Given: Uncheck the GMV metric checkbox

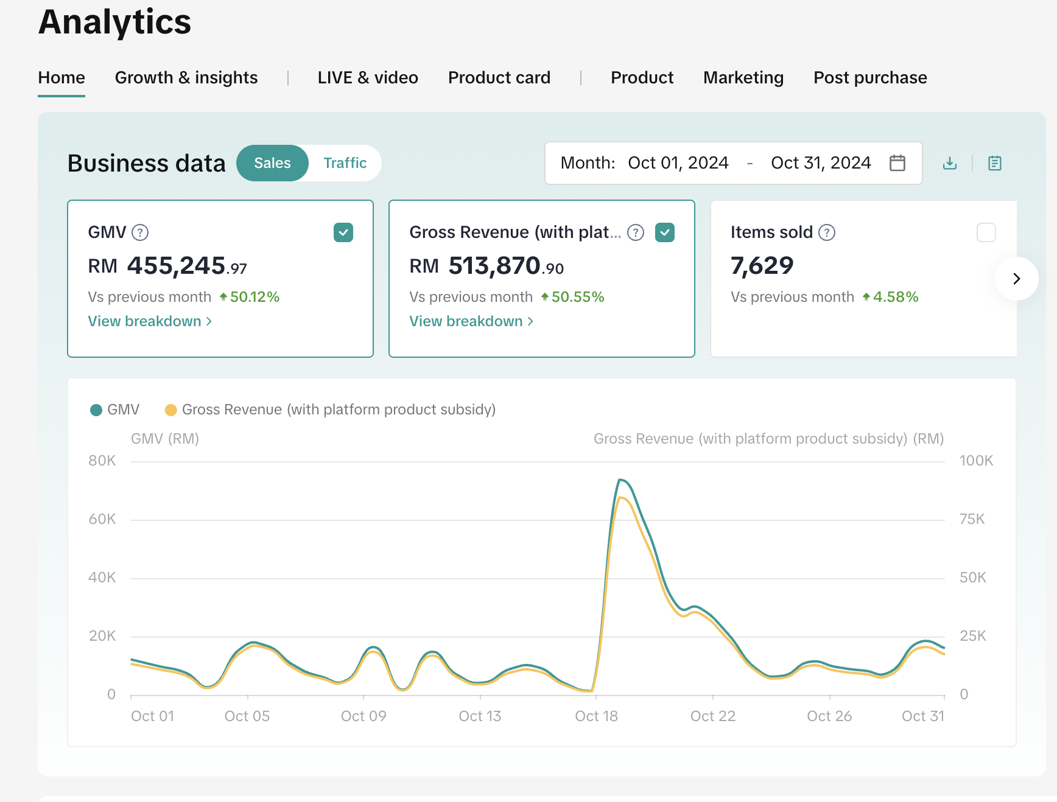Looking at the screenshot, I should [343, 232].
